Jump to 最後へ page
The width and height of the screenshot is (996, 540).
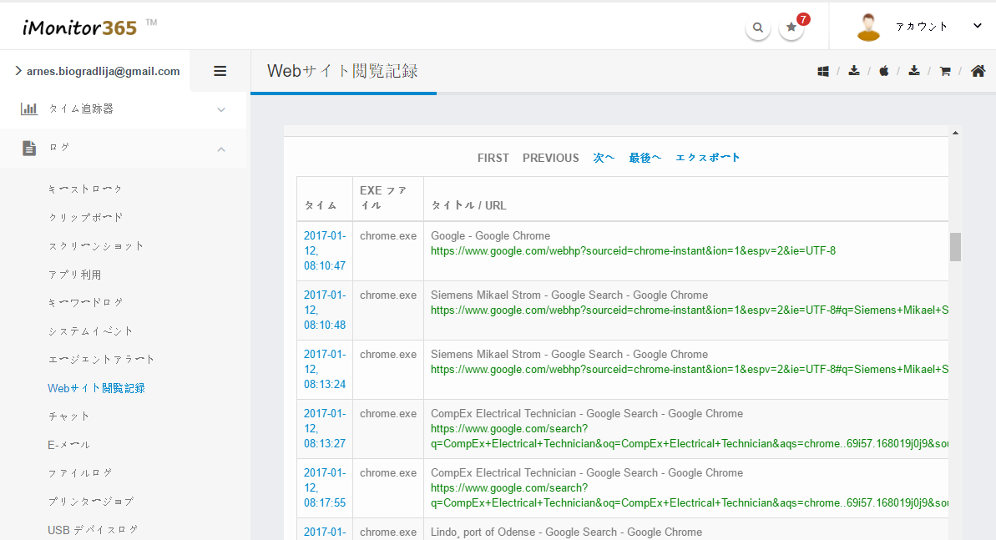(x=645, y=158)
